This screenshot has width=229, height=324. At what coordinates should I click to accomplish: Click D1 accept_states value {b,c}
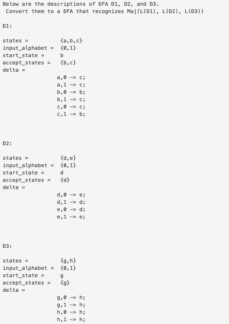(x=68, y=63)
